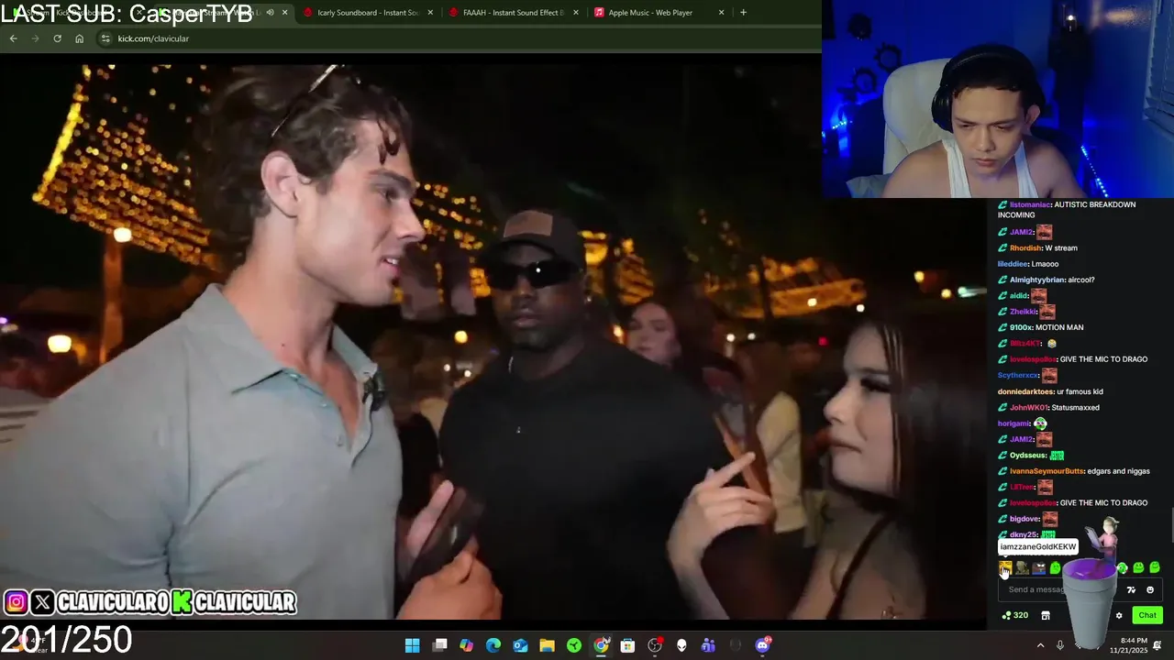Image resolution: width=1174 pixels, height=660 pixels.
Task: Send message with green Chat button
Action: pyautogui.click(x=1147, y=615)
